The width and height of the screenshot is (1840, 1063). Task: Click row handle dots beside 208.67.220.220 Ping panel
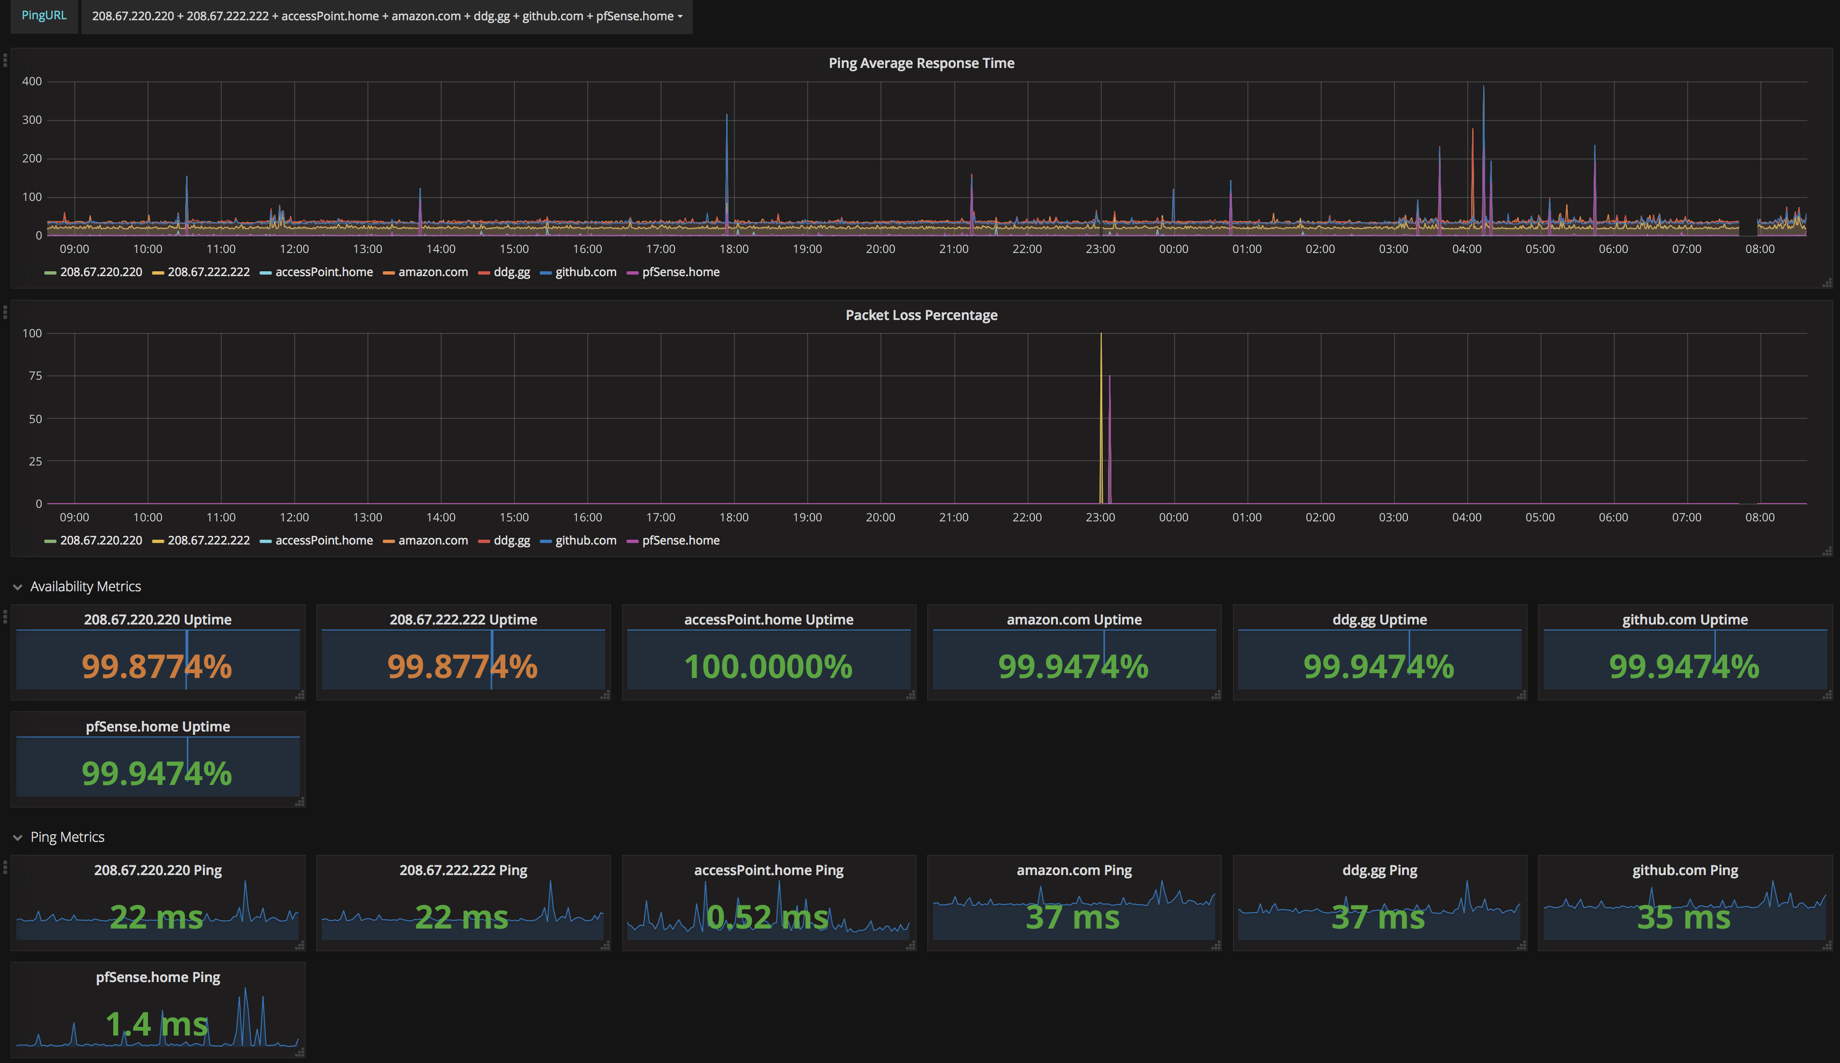5,867
